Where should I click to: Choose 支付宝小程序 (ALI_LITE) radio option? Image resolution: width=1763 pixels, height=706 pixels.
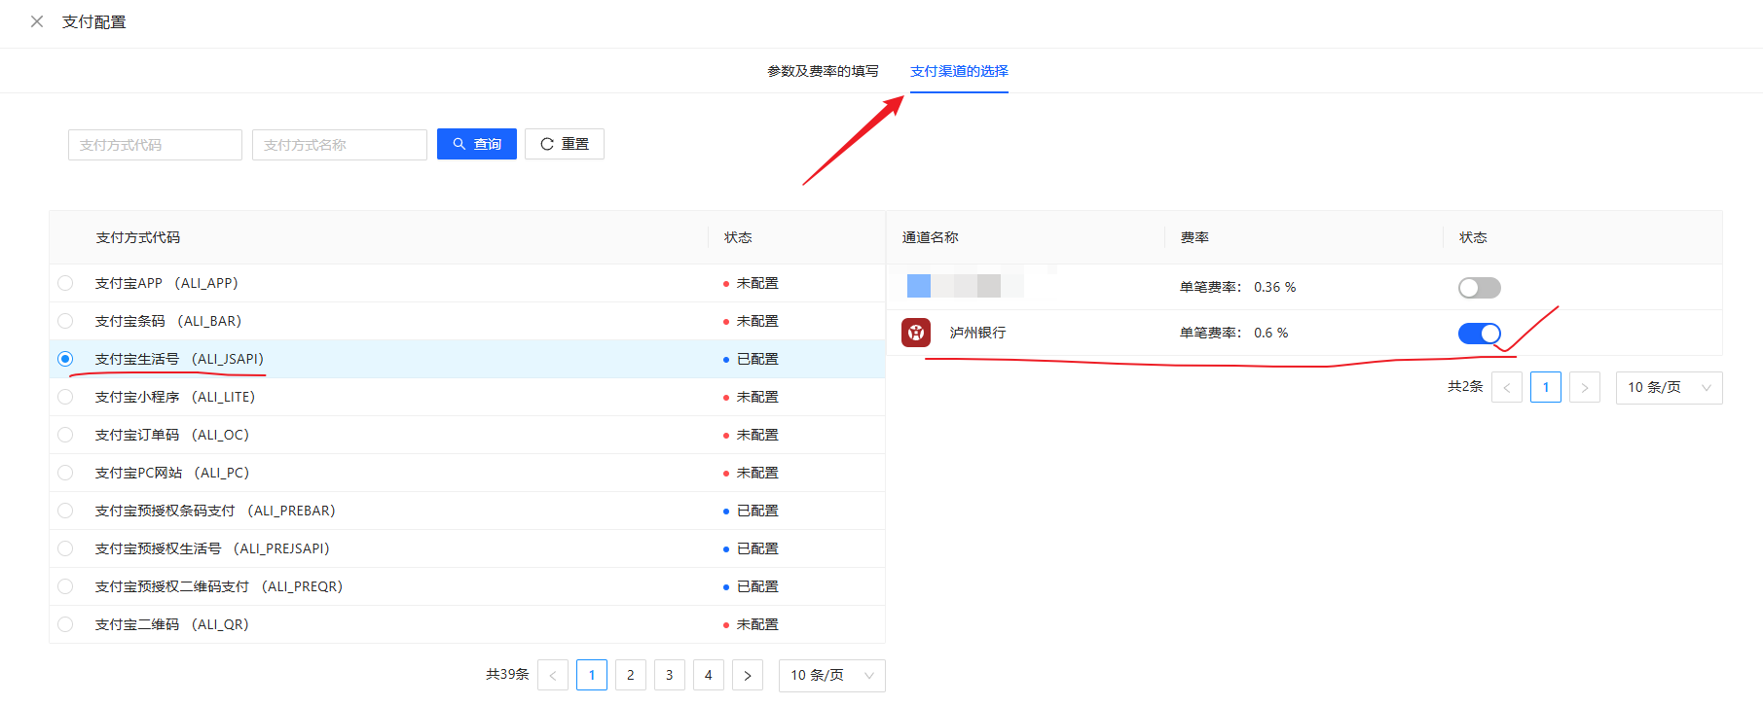click(x=65, y=397)
